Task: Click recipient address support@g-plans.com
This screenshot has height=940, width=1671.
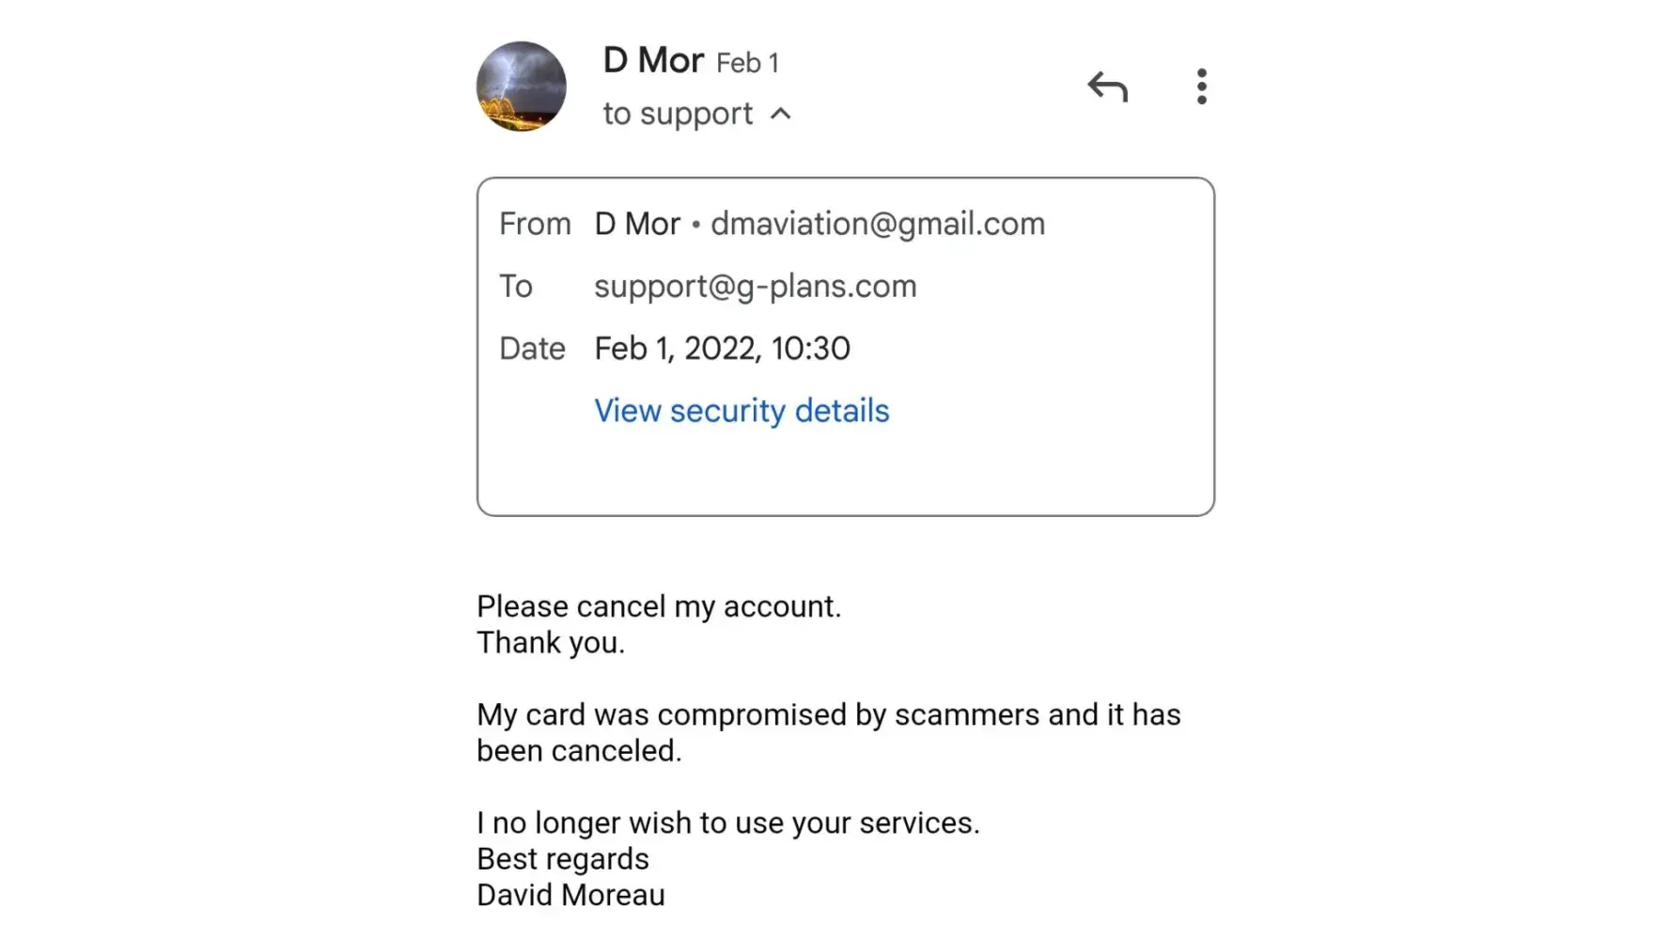Action: coord(755,286)
